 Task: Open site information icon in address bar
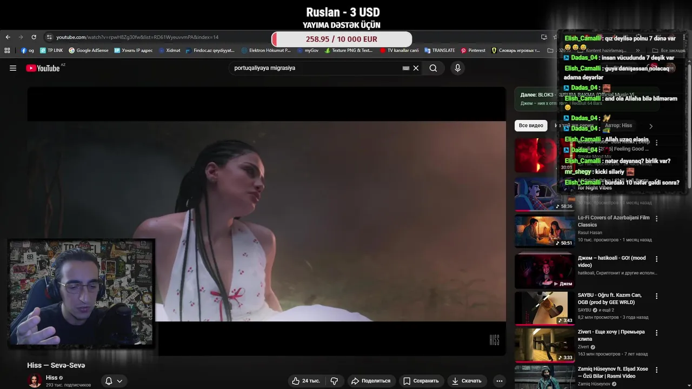pyautogui.click(x=49, y=37)
